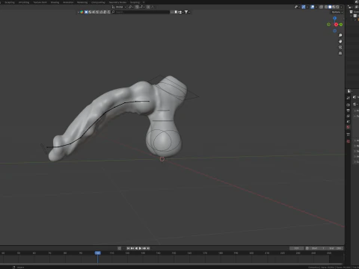
Task: Open the gizmo options dropdown arrow
Action: [x=307, y=7]
